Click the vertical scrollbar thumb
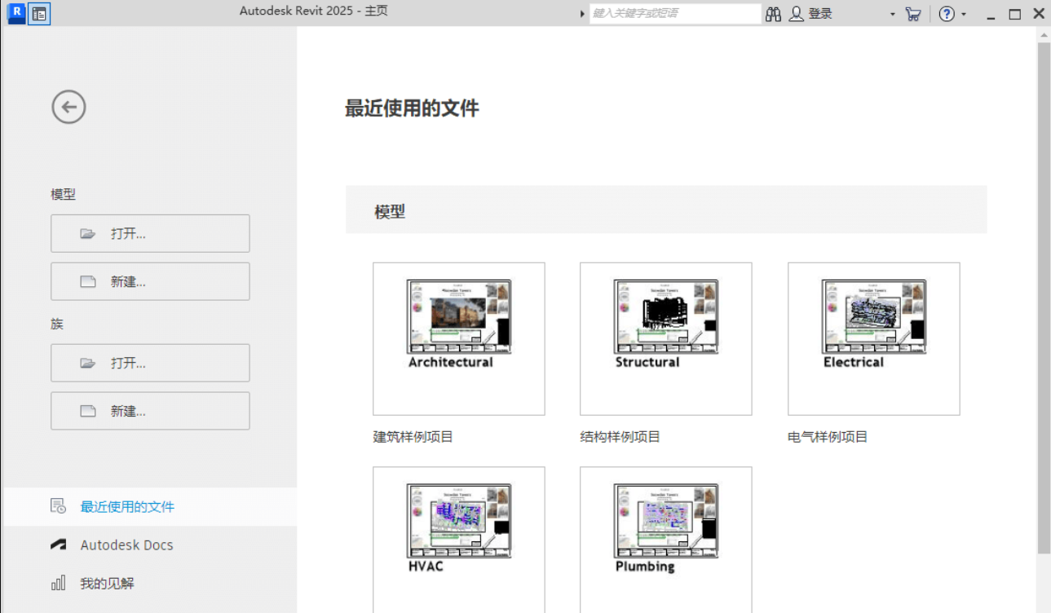This screenshot has height=613, width=1051. point(1044,298)
